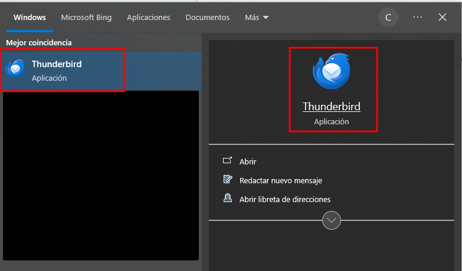
Task: Click the Abrir open-window icon
Action: pos(227,160)
